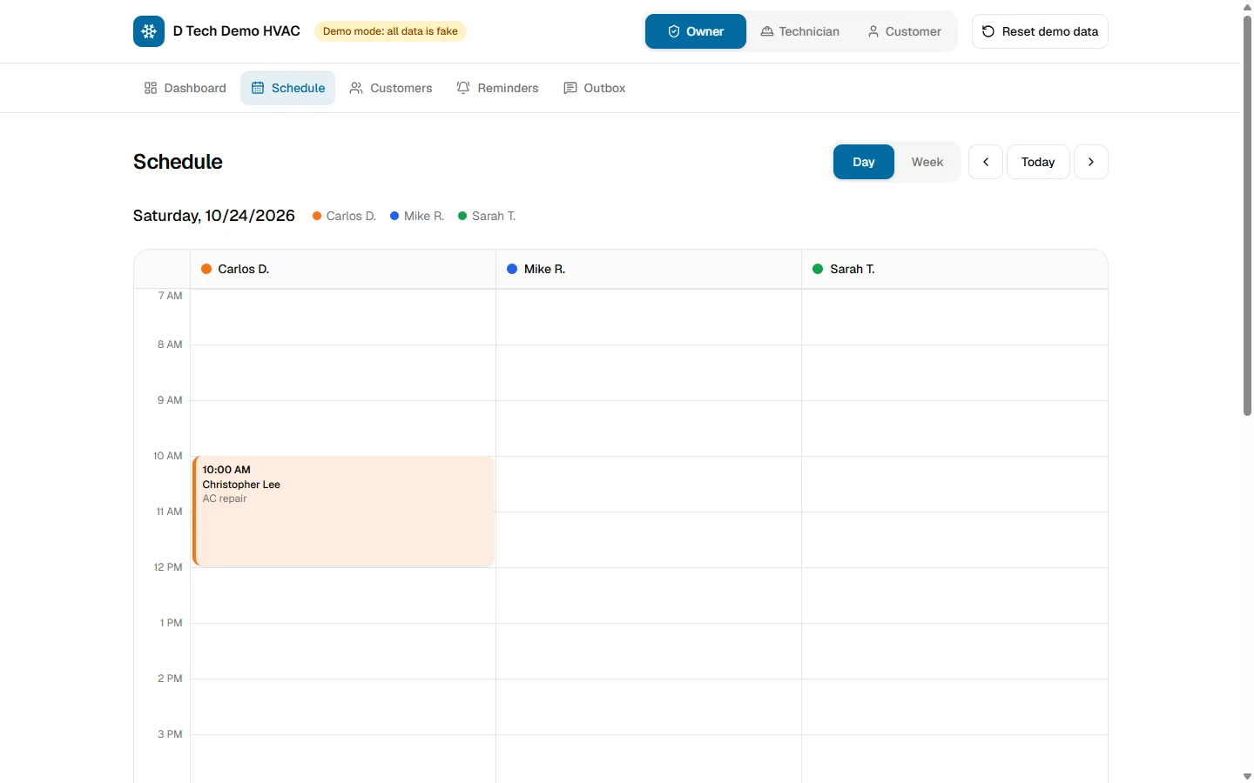
Task: Switch schedule to Week view
Action: pos(927,162)
